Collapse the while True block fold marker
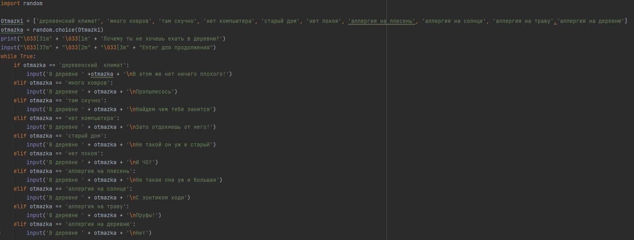This screenshot has height=240, width=634. tap(1, 57)
